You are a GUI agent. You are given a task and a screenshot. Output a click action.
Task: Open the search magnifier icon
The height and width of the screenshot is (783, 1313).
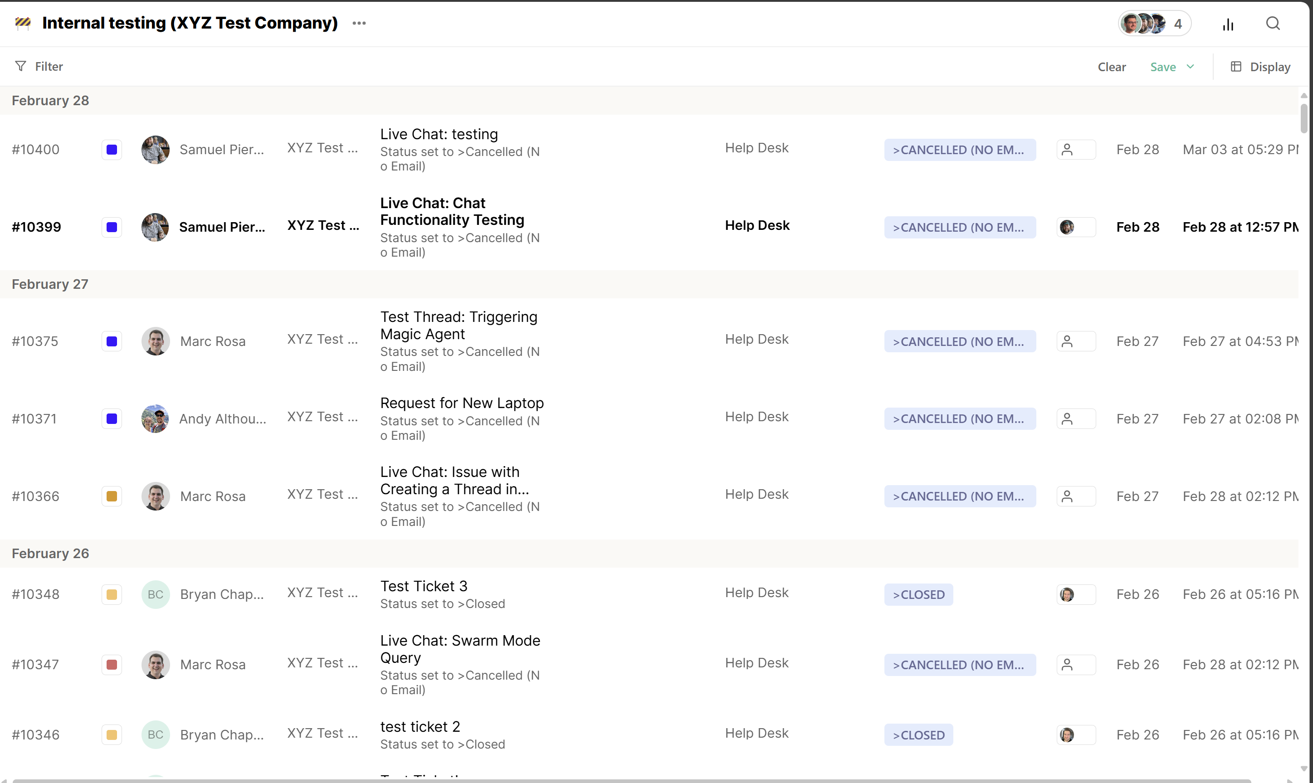coord(1272,24)
